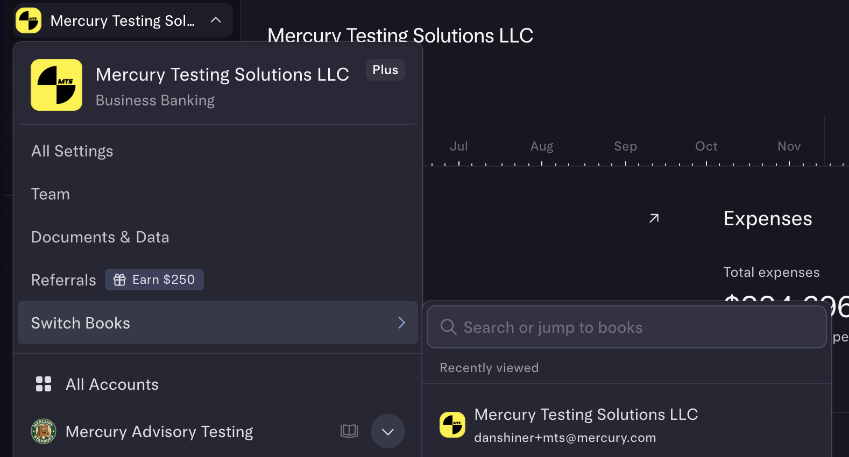Screen dimensions: 849x457
Task: Click the large Mercury Testing Solutions LLC logo
Action: [x=56, y=85]
